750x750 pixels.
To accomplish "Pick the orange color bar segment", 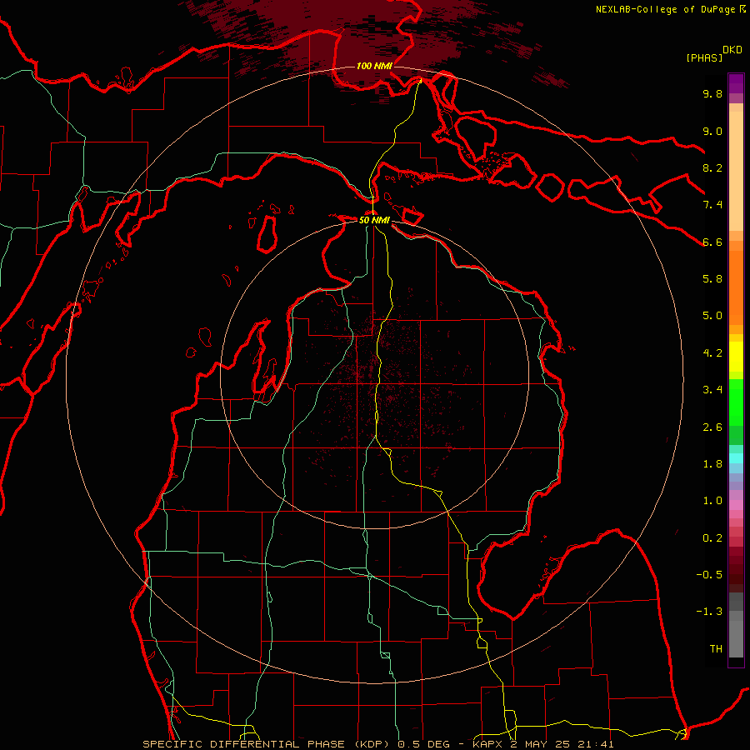I will 736,287.
